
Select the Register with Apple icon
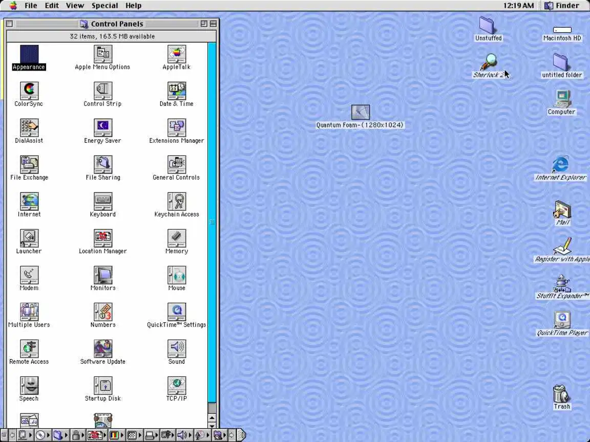[562, 246]
